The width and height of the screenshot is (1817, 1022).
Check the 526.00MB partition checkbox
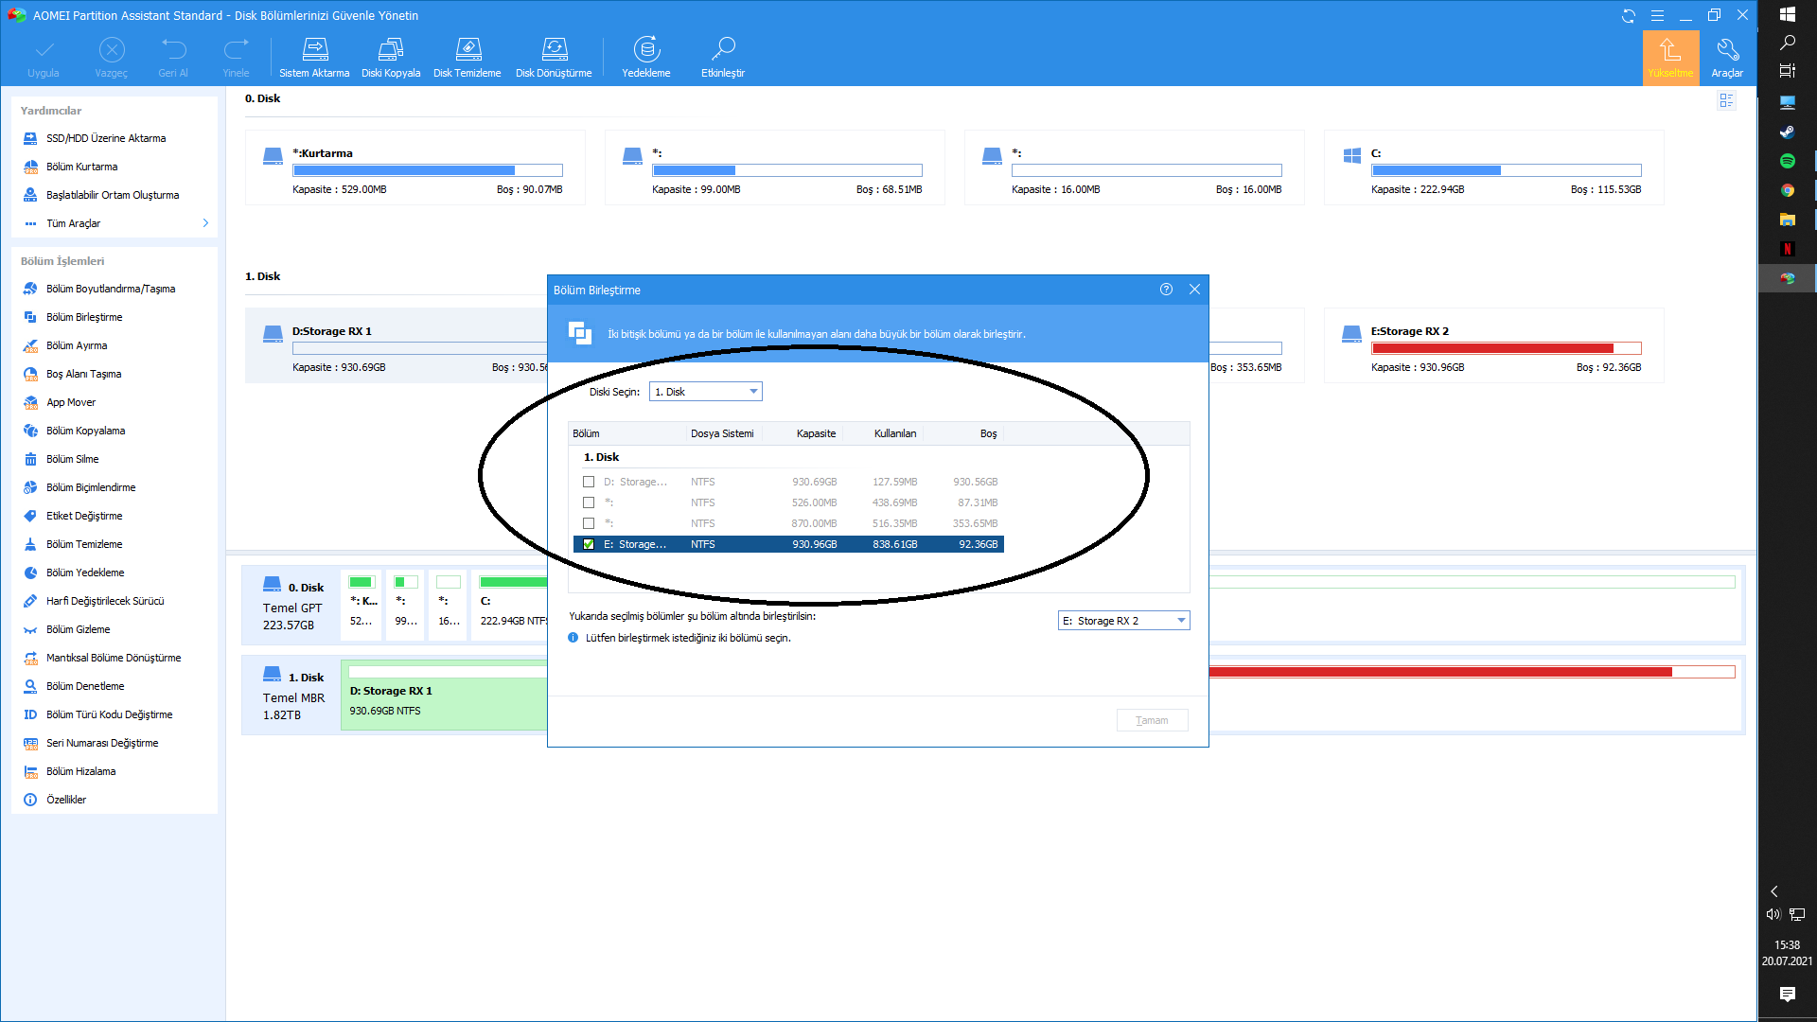tap(589, 502)
